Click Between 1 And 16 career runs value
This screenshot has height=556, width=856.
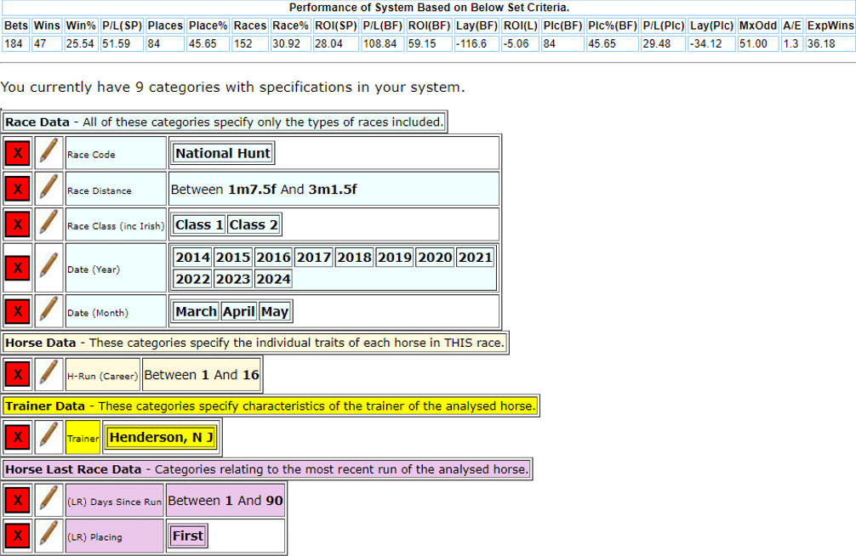click(202, 375)
